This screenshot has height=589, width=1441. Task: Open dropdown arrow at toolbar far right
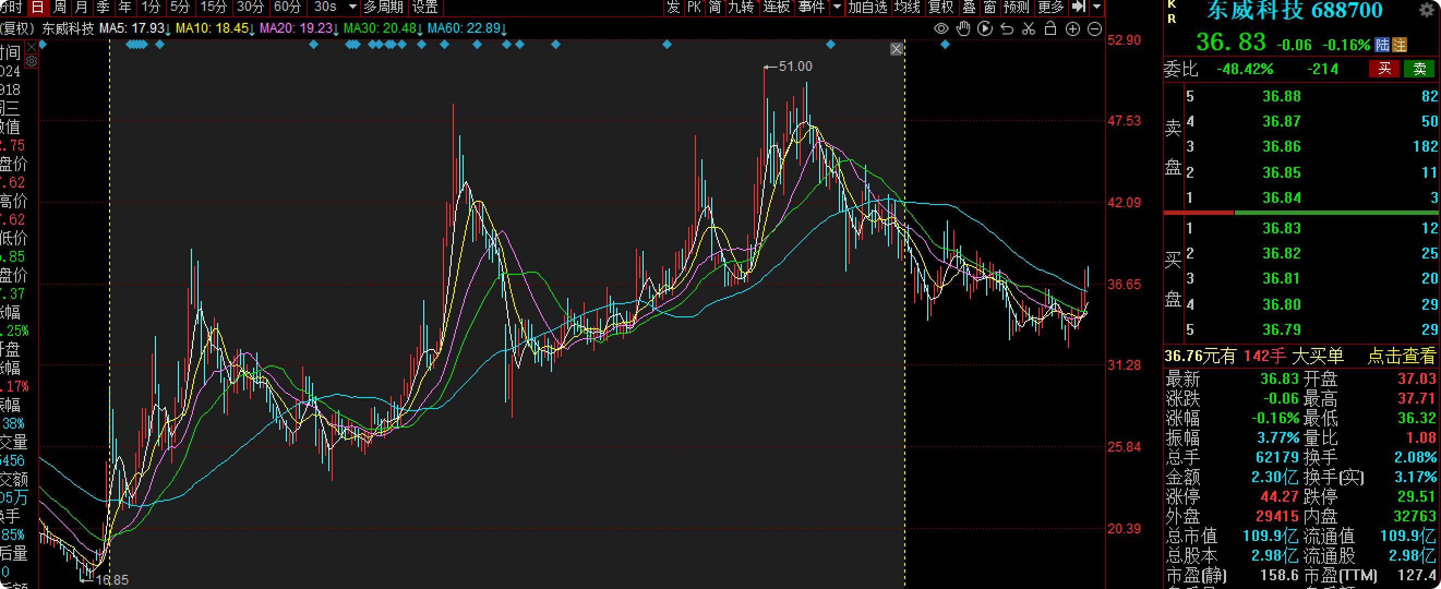click(x=1096, y=7)
